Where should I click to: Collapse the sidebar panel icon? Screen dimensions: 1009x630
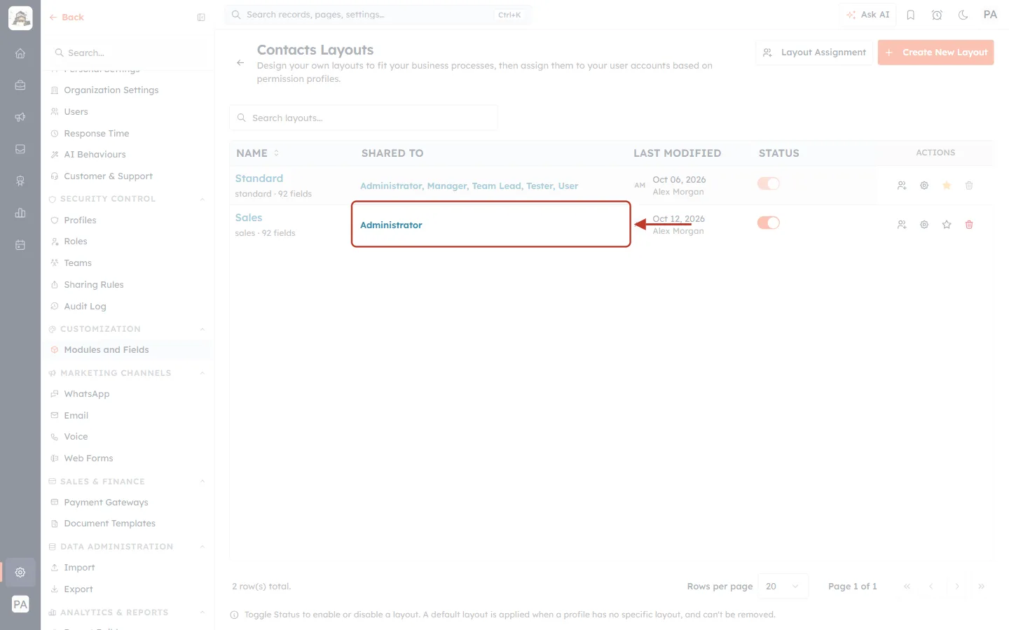point(201,17)
